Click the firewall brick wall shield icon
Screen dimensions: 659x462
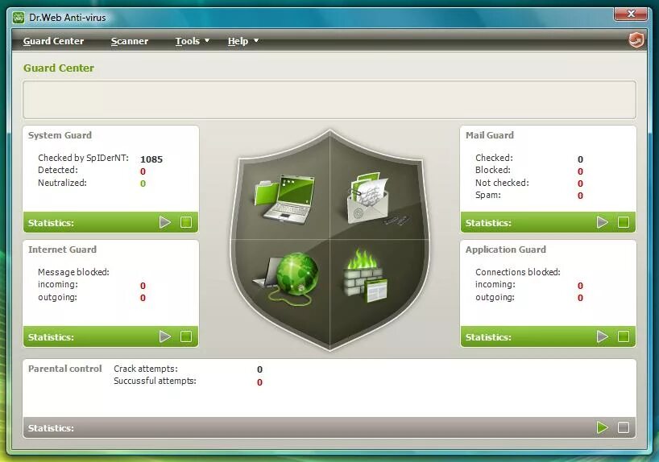tap(365, 275)
